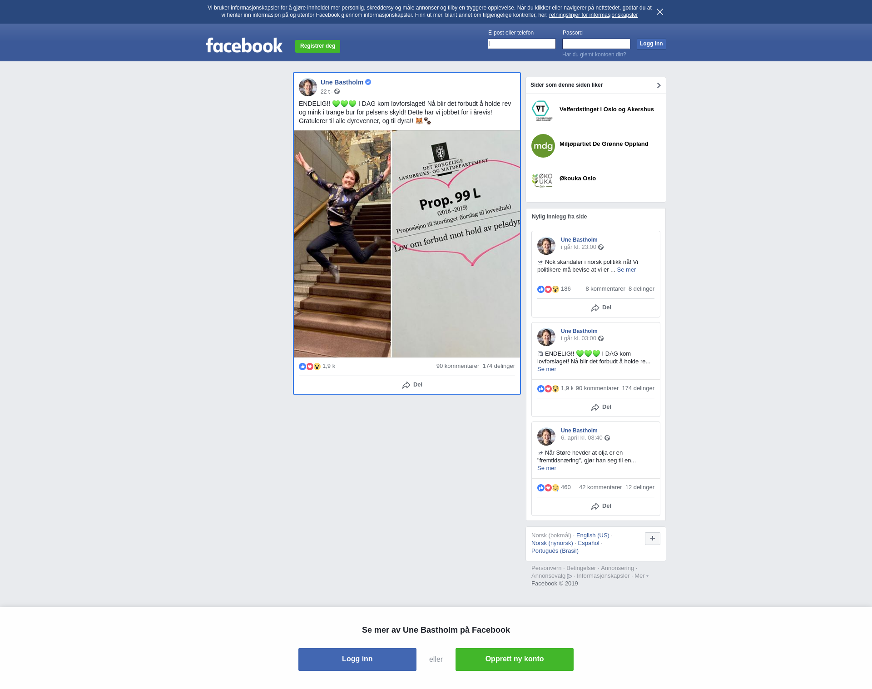Expand Sider som denne siden liker chevron
This screenshot has height=689, width=872.
point(659,85)
